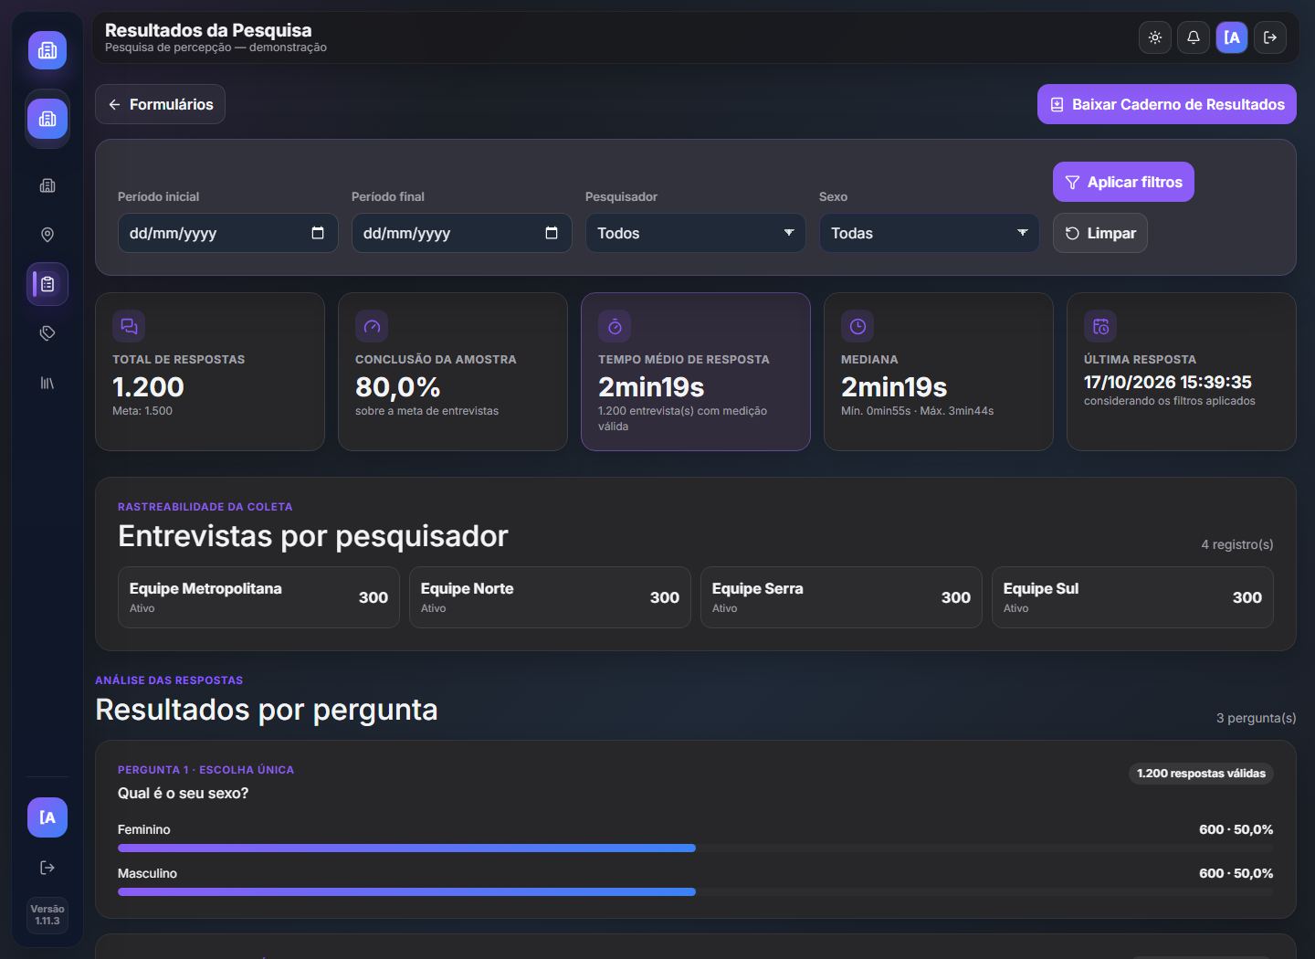Click the "1.200 respostas válidas" badge
Screen dimensions: 1315x959
coord(1201,774)
